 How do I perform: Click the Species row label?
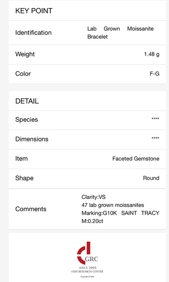pyautogui.click(x=27, y=119)
